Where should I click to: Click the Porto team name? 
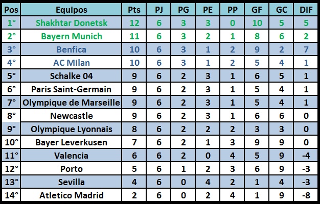(x=71, y=169)
